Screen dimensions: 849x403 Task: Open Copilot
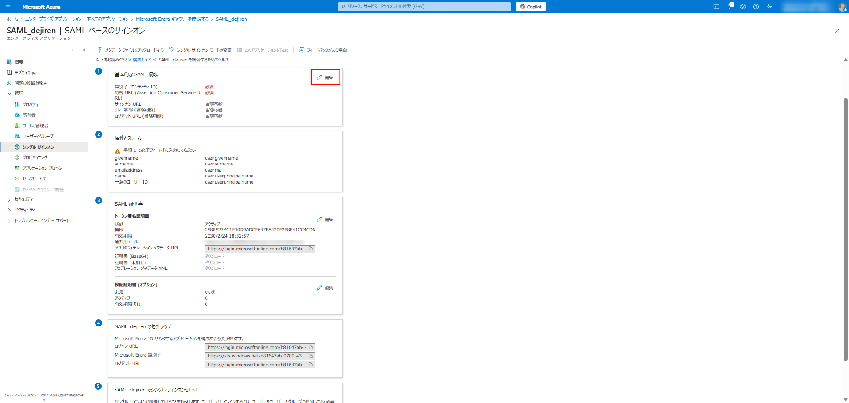tap(531, 7)
